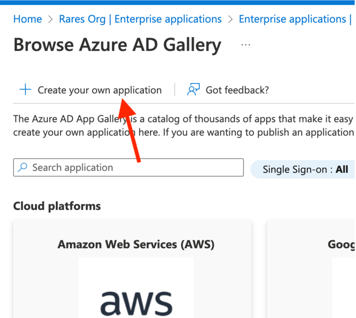This screenshot has width=356, height=318.
Task: Open Rares Org | Enterprise applications breadcrumb
Action: [x=140, y=19]
